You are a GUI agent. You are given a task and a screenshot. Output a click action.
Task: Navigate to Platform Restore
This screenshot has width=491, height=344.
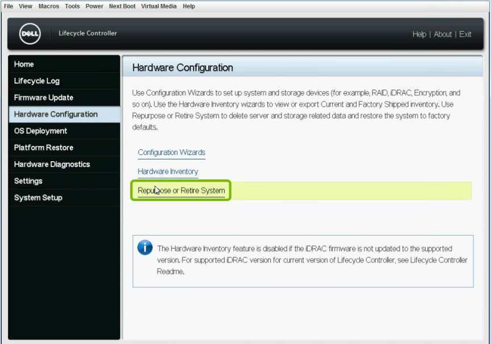click(x=43, y=147)
